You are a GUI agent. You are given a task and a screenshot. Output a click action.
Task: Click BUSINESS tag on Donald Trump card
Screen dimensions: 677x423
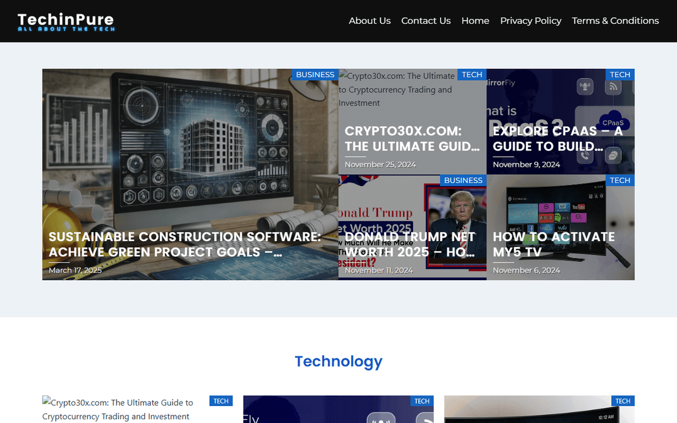(x=463, y=180)
